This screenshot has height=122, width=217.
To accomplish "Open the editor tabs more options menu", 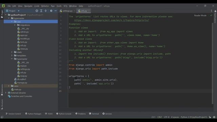I will pyautogui.click(x=211, y=11).
